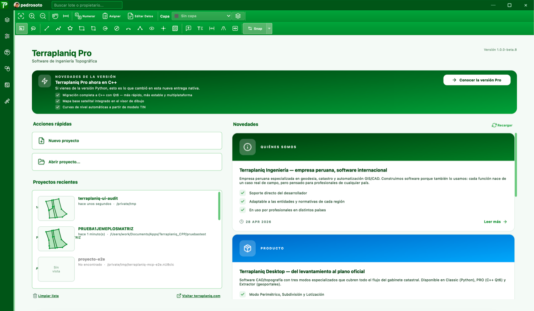Click the Numerar toolbar button
The height and width of the screenshot is (311, 534).
(x=85, y=16)
